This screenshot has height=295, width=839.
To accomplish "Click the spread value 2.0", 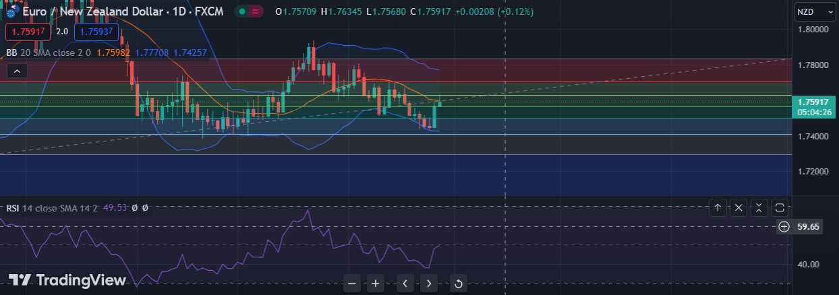I will [62, 31].
